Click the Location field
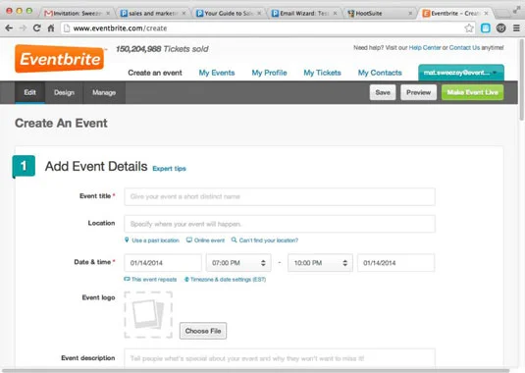525x373 pixels. point(280,224)
